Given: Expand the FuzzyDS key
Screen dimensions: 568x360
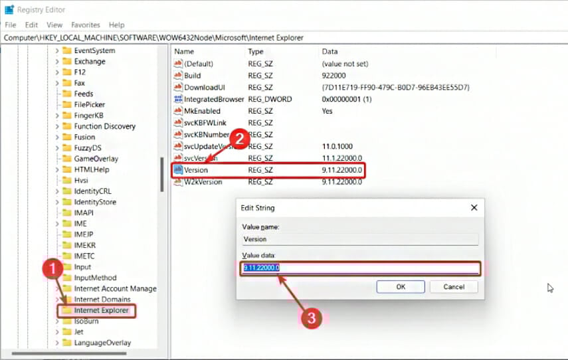Looking at the screenshot, I should click(x=57, y=148).
